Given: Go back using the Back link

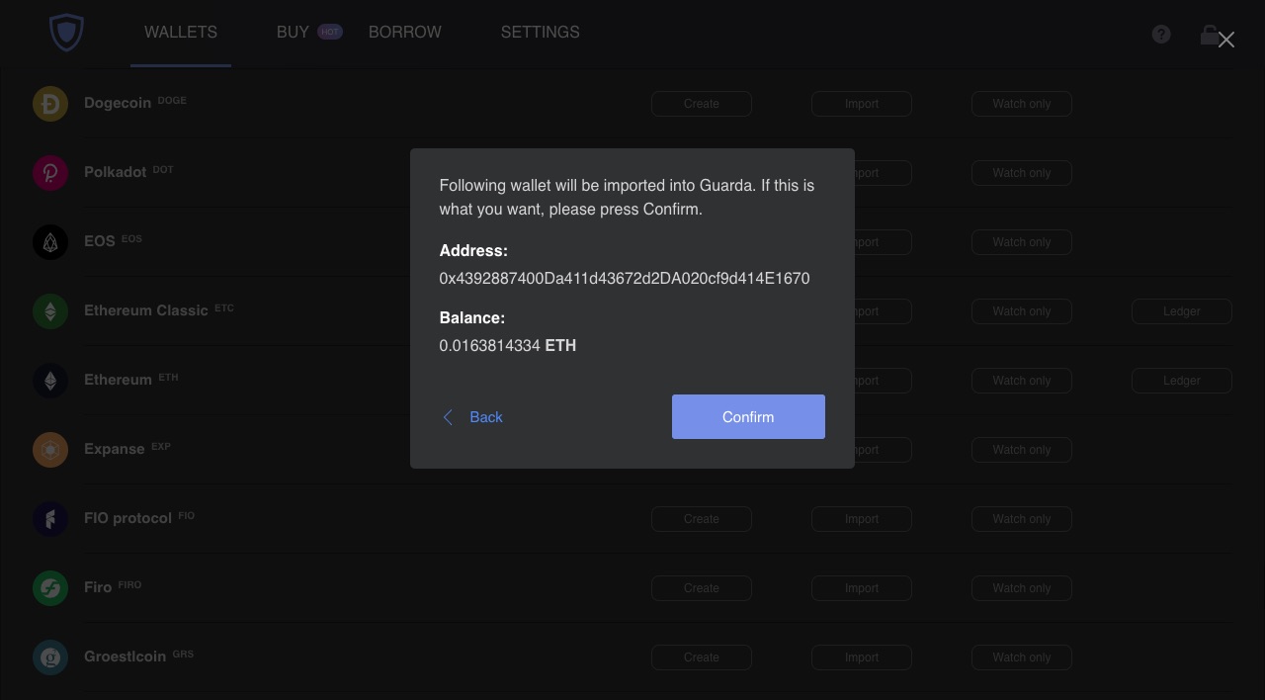Looking at the screenshot, I should pos(472,417).
